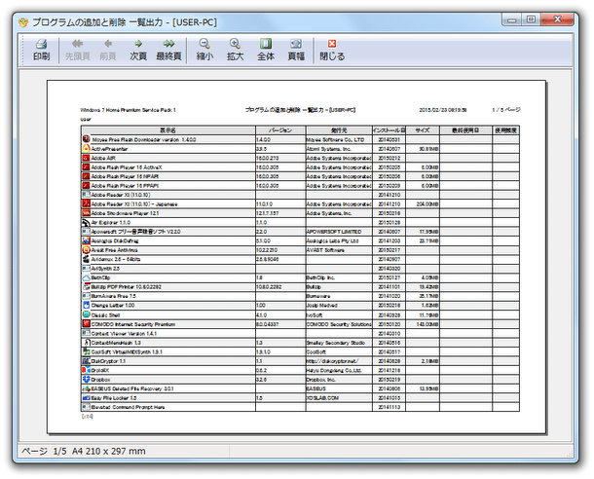Click the DiskCryptor row icon
The image size is (594, 479).
pyautogui.click(x=86, y=361)
